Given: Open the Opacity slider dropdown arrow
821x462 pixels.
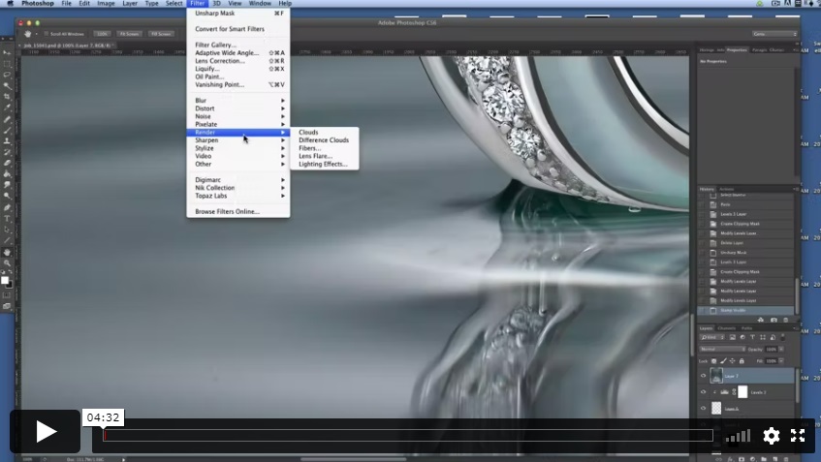Looking at the screenshot, I should (781, 349).
